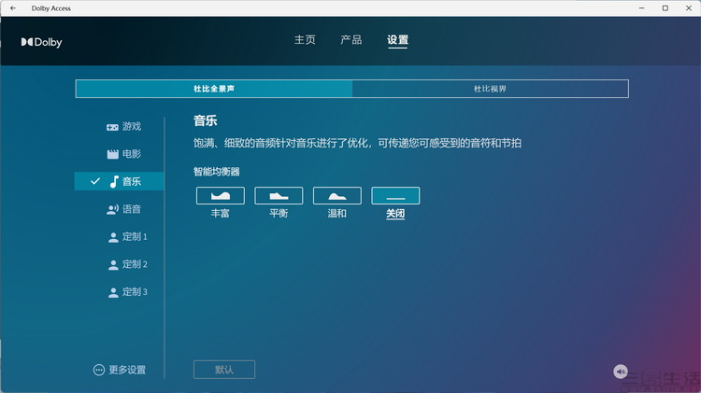Click the round speaker icon
Image resolution: width=701 pixels, height=393 pixels.
point(621,372)
